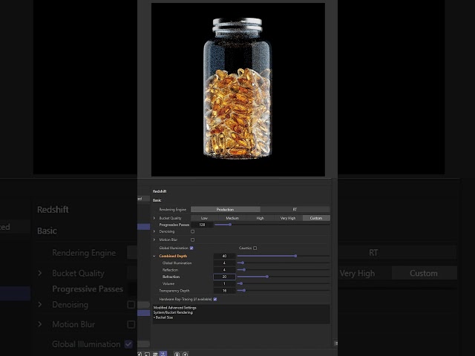Click the Progressive Passes label
This screenshot has width=475, height=356.
point(174,225)
